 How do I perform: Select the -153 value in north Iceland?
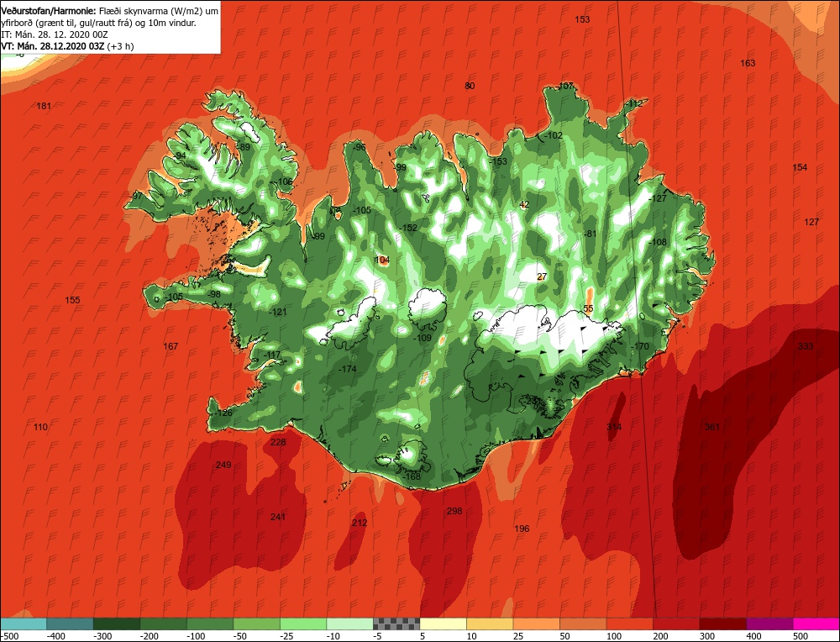click(498, 161)
